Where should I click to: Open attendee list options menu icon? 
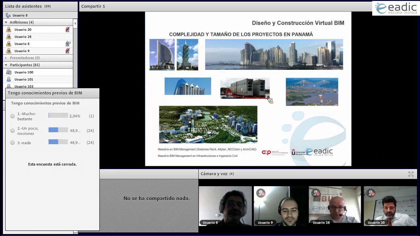(x=75, y=24)
